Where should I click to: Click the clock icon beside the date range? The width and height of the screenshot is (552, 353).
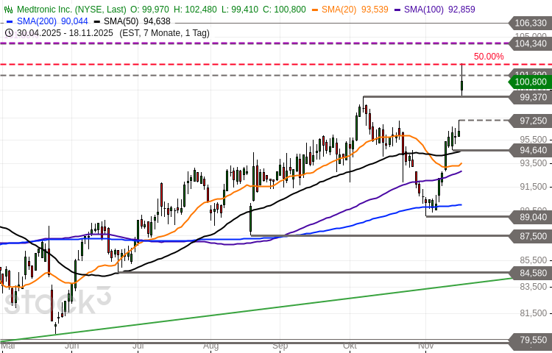(9, 33)
